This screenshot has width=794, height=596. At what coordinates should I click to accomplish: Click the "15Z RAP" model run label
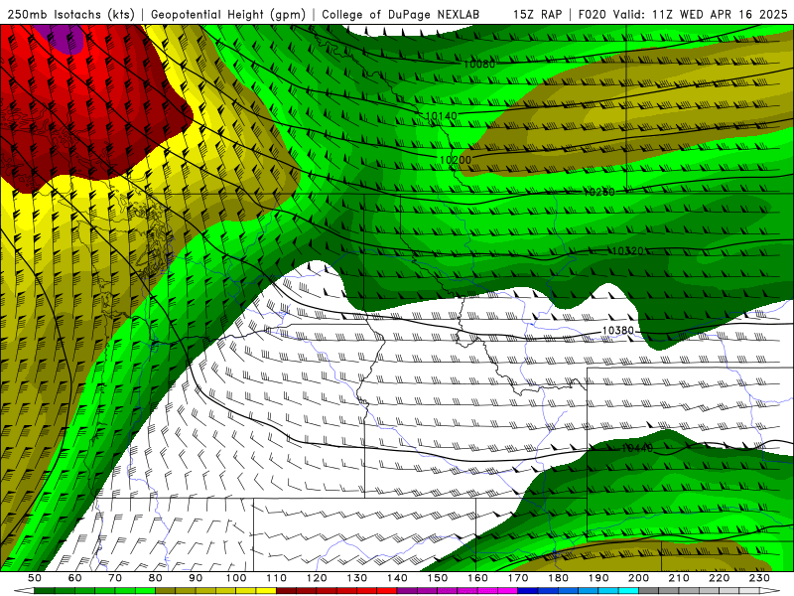537,15
